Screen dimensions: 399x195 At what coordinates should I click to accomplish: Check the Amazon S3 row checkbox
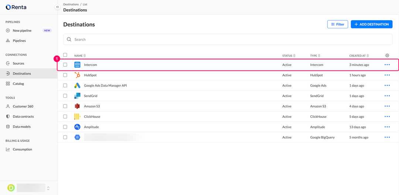click(65, 106)
